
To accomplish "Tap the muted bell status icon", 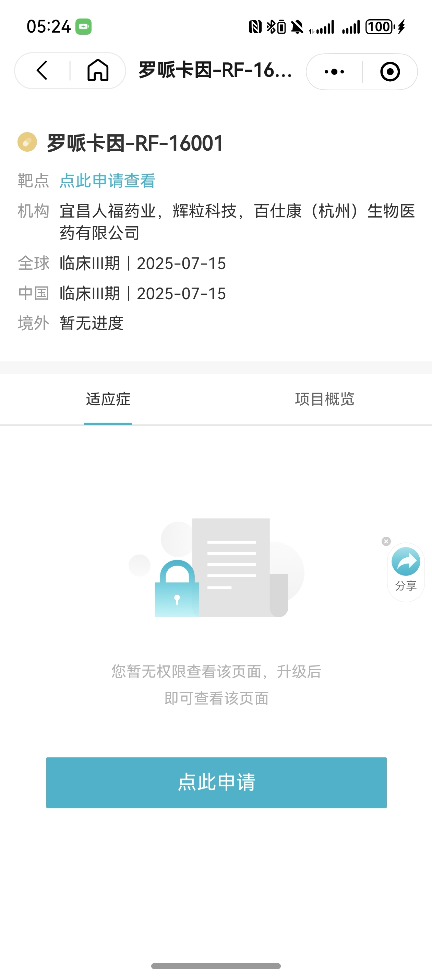I will pyautogui.click(x=297, y=27).
